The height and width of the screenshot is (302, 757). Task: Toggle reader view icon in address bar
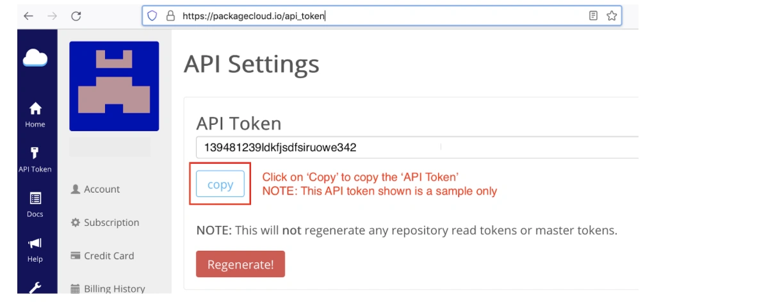[x=593, y=16]
